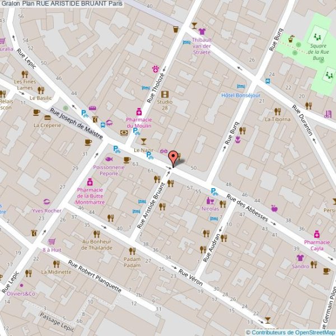Viewport: 336px width, 336px height.
Task: Open the Sandro clothing store icon
Action: click(x=300, y=258)
